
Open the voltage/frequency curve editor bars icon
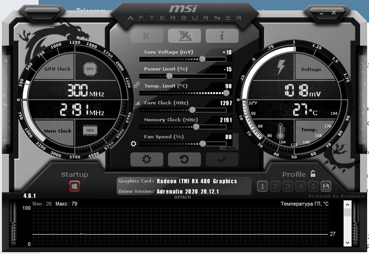coord(137,103)
